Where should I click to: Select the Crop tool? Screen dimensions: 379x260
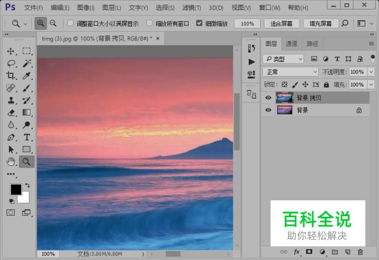coord(10,76)
